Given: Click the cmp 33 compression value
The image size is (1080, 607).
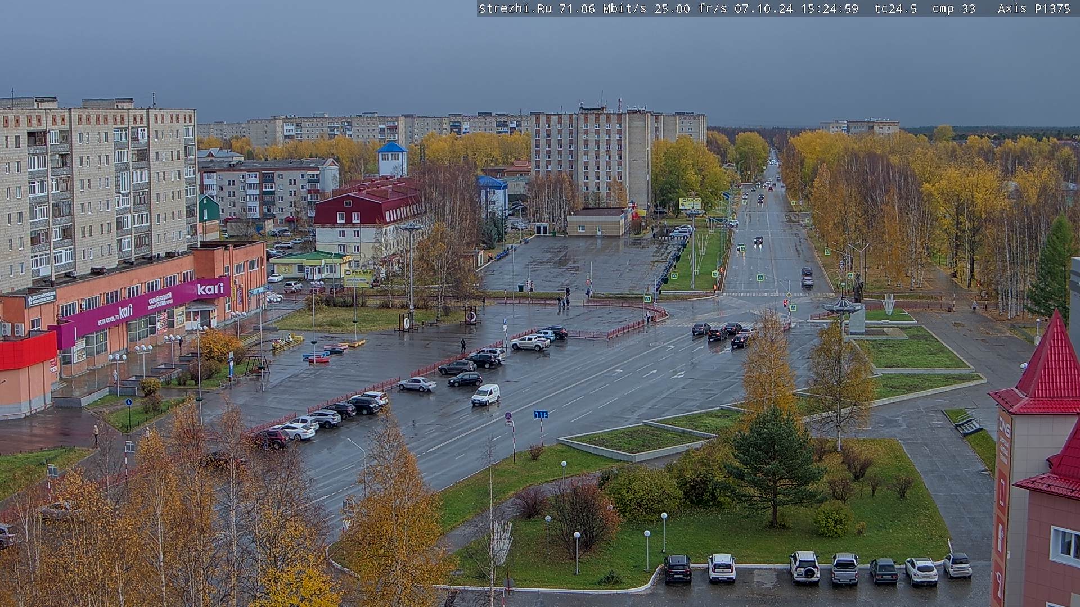Looking at the screenshot, I should pos(953,8).
